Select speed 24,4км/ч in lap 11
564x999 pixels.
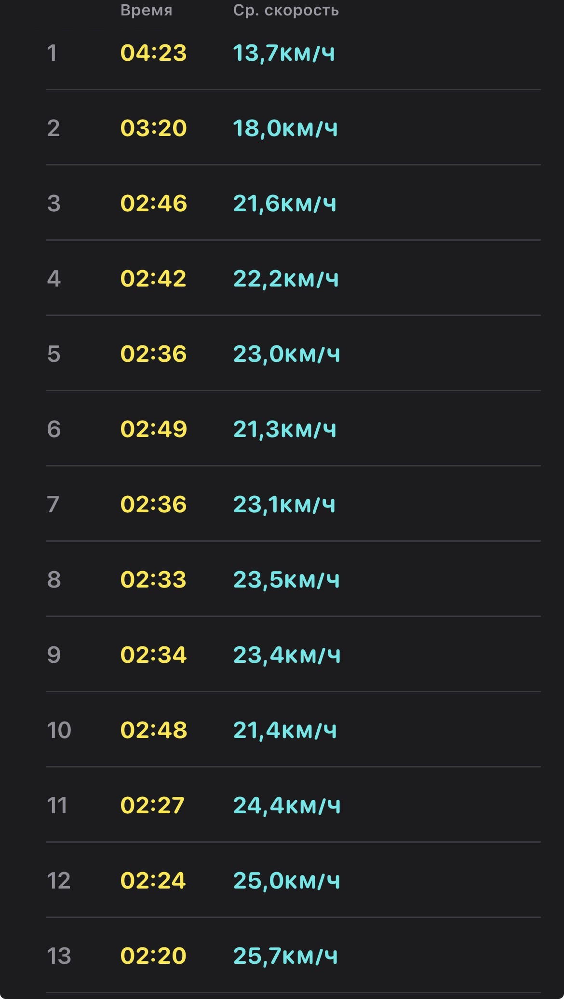tap(287, 806)
